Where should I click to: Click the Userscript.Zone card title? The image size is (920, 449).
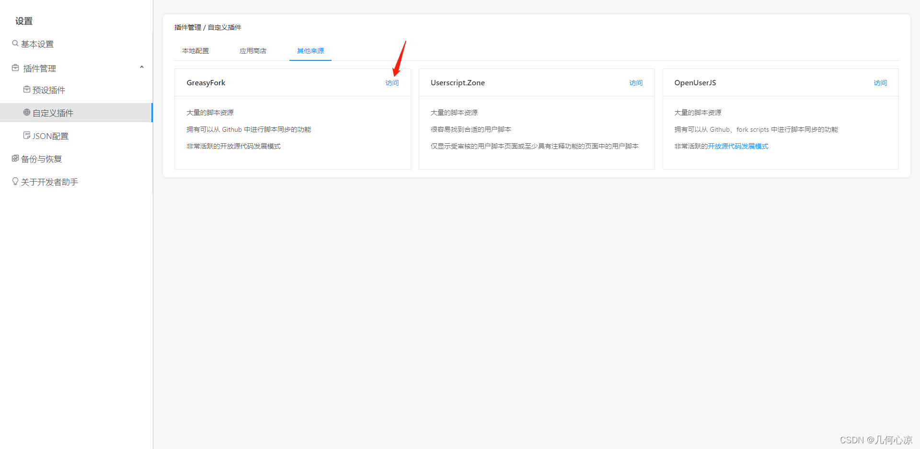[x=458, y=83]
